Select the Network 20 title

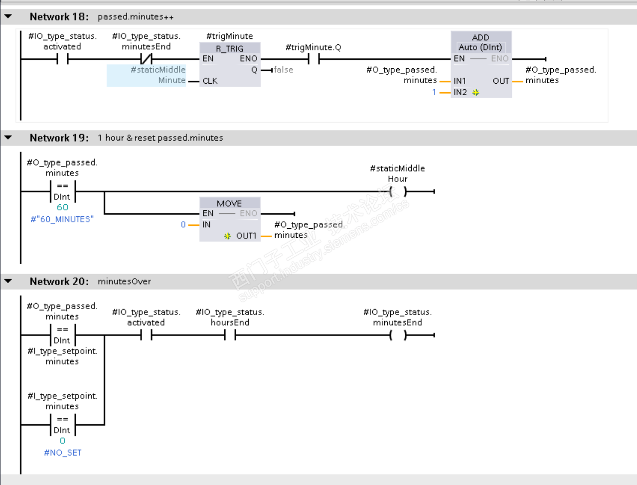coord(59,281)
